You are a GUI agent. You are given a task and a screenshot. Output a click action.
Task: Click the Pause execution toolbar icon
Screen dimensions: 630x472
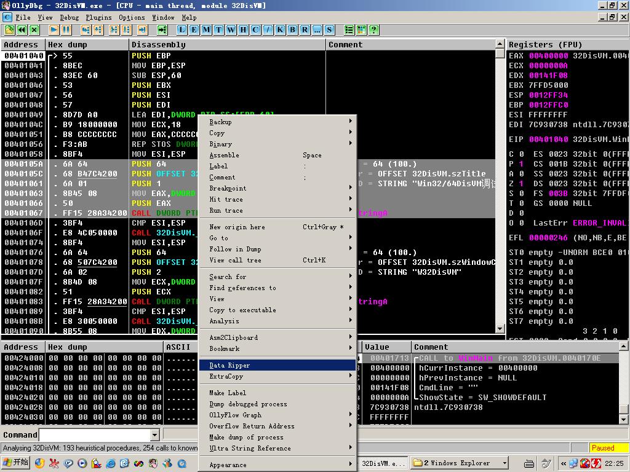point(66,29)
